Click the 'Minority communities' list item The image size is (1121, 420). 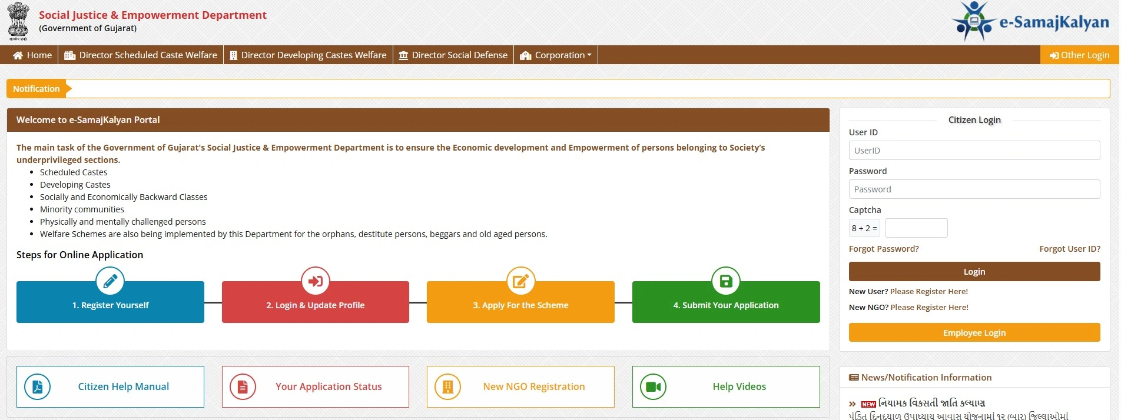click(82, 209)
